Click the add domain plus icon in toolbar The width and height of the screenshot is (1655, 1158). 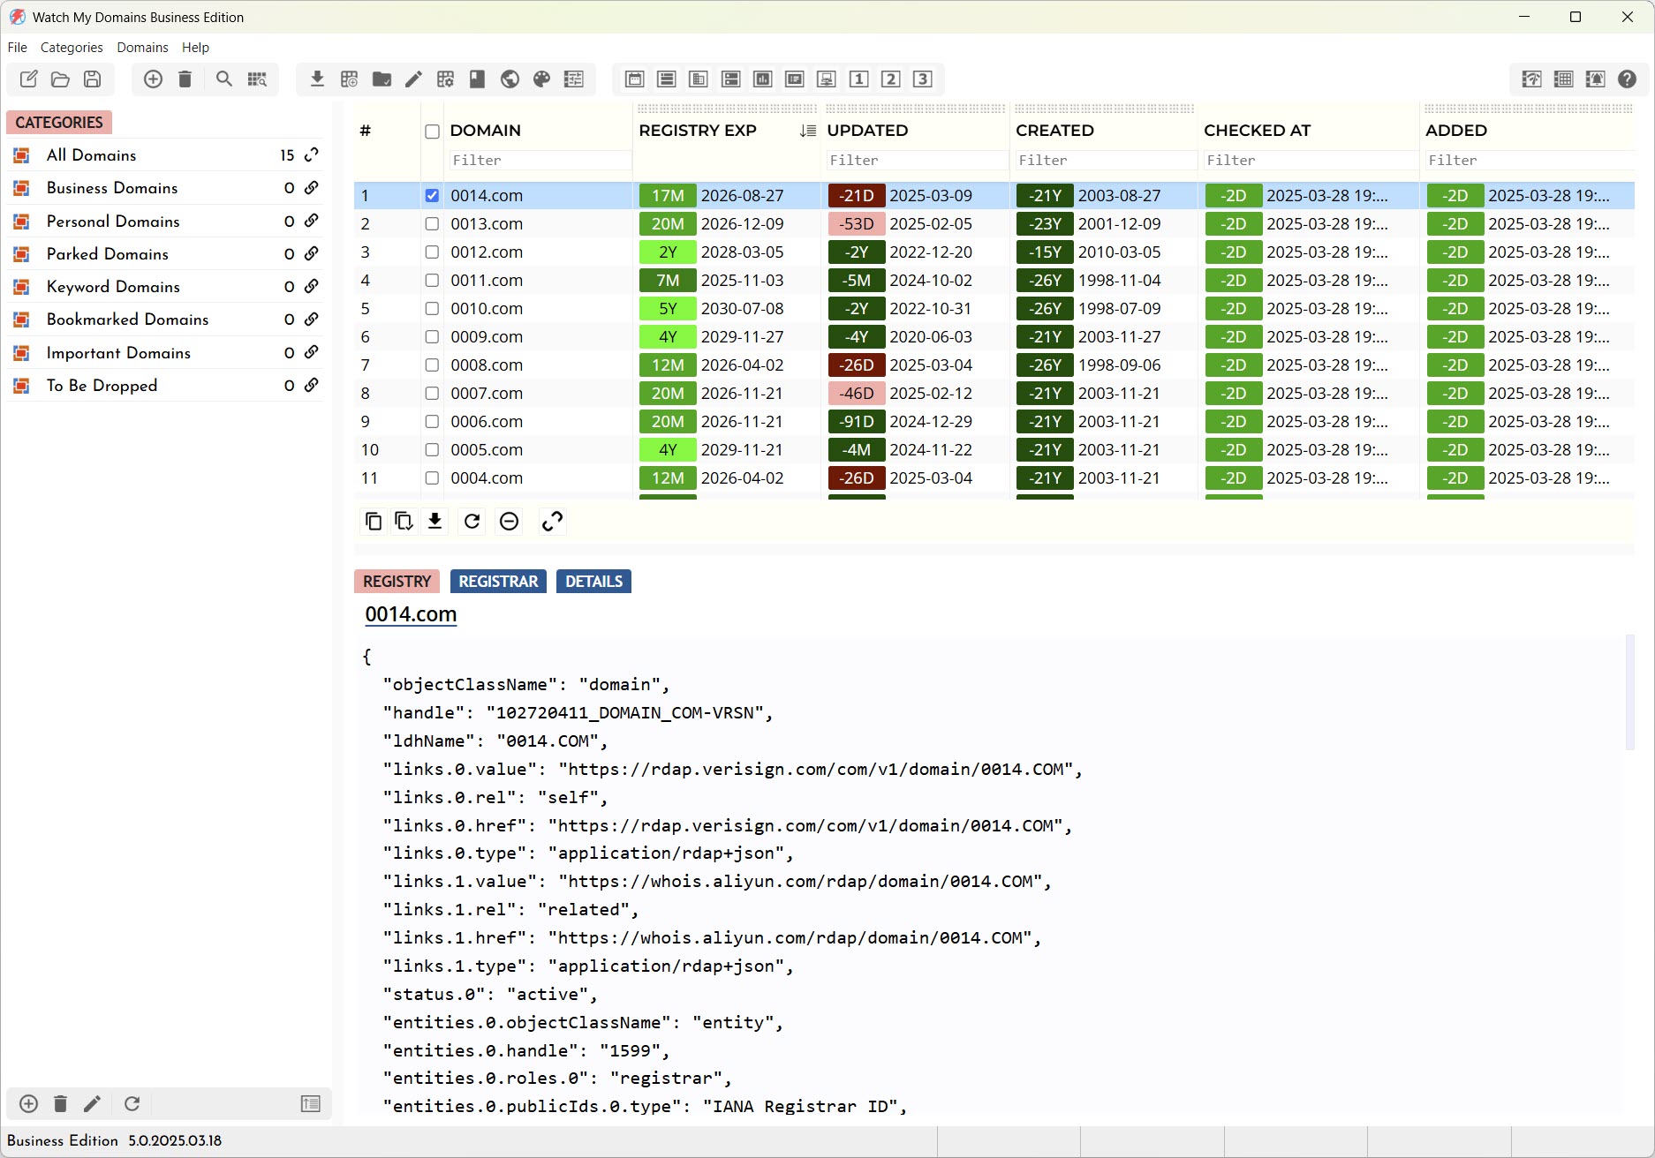(x=153, y=79)
